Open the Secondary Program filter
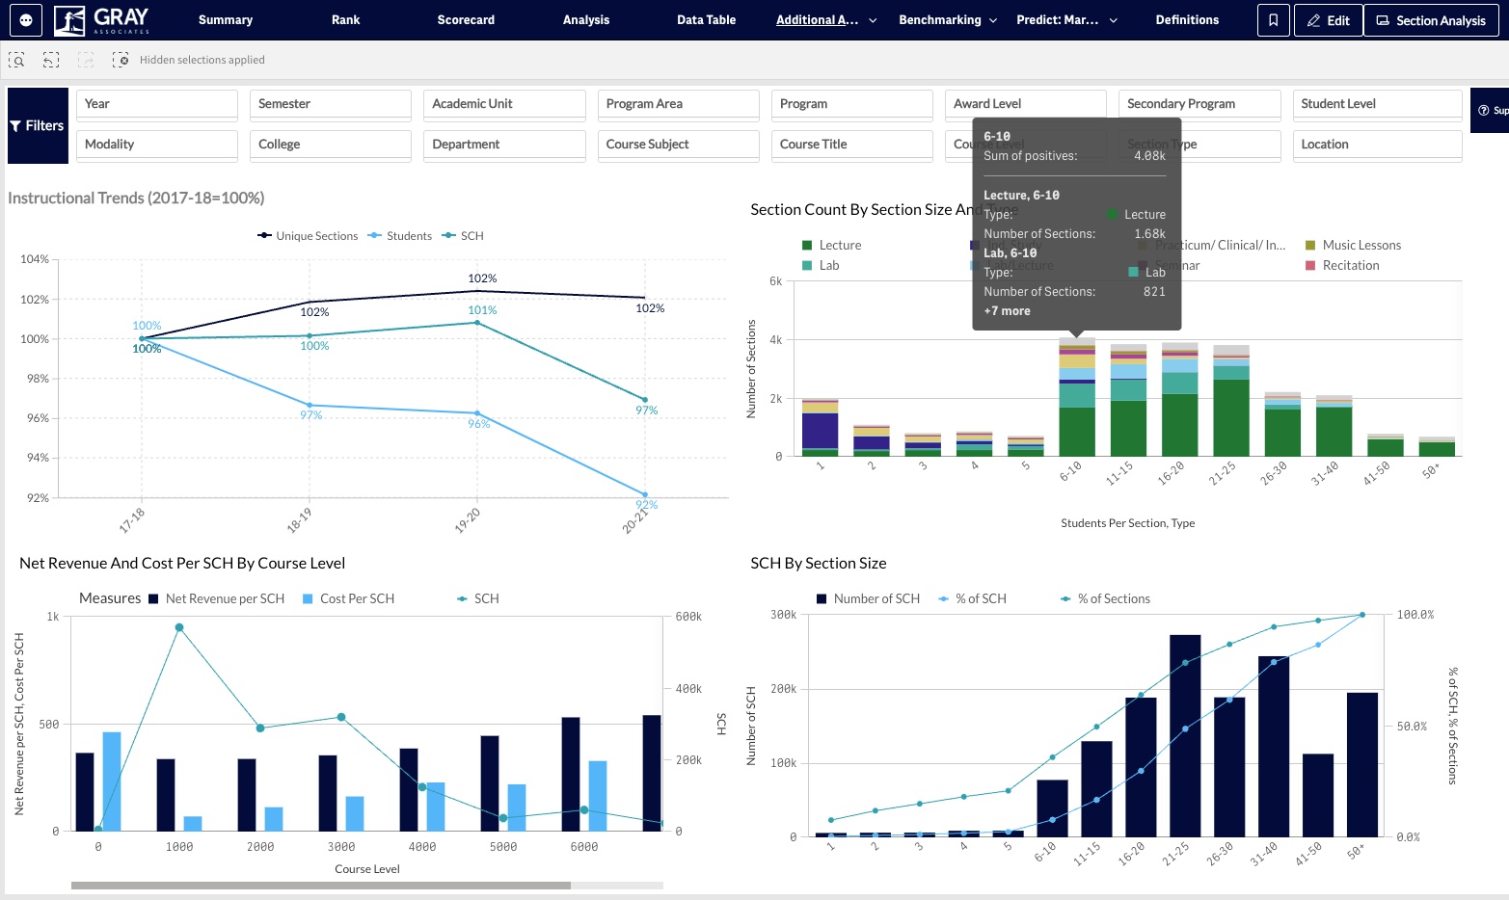The height and width of the screenshot is (900, 1509). pyautogui.click(x=1200, y=104)
